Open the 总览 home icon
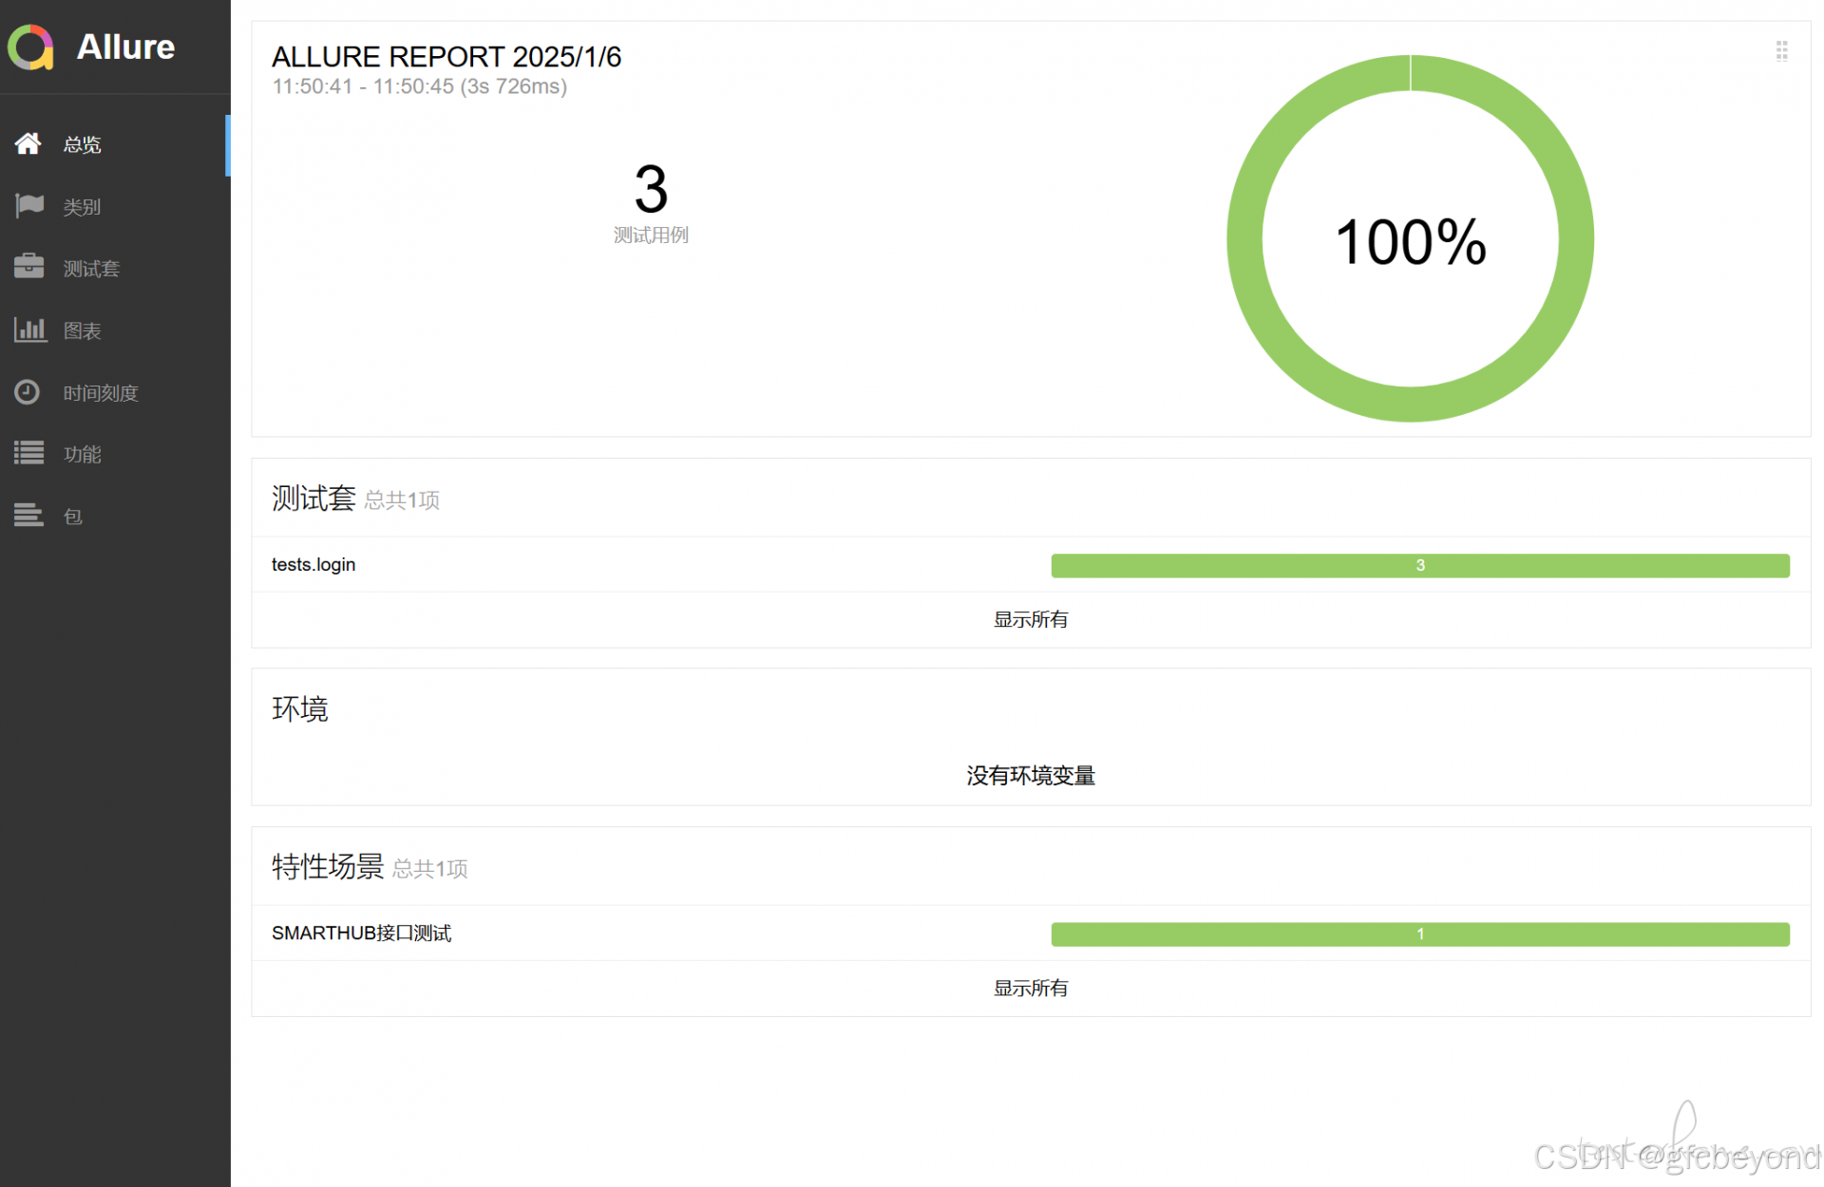 pyautogui.click(x=28, y=143)
